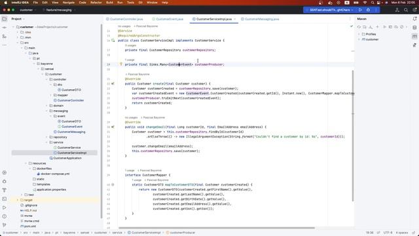Viewport: 419px width, 236px height.
Task: Add Maven project with plus icon
Action: (377, 27)
